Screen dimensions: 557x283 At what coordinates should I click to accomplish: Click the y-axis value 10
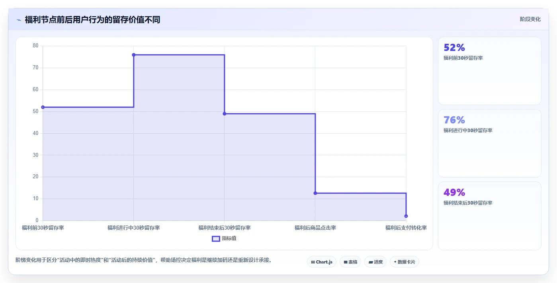(36, 199)
